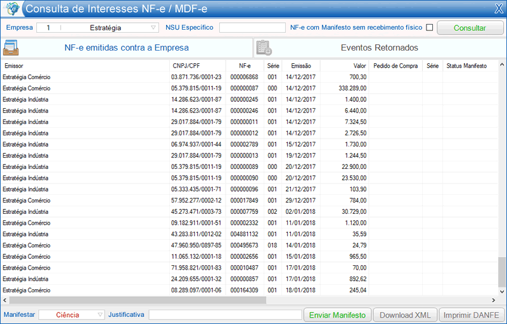
Task: Click the inbox tray icon beside NF-e emitidas
Action: tap(11, 47)
